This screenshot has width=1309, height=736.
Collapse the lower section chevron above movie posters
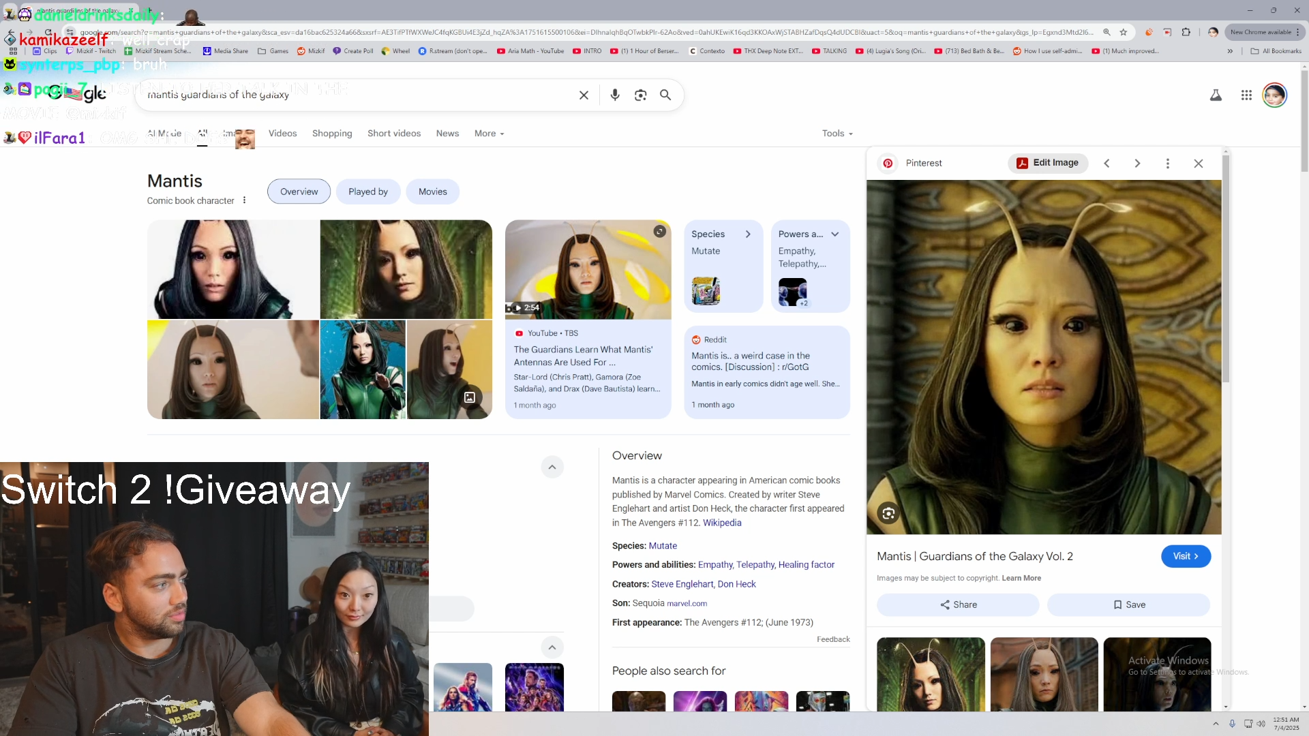click(552, 648)
